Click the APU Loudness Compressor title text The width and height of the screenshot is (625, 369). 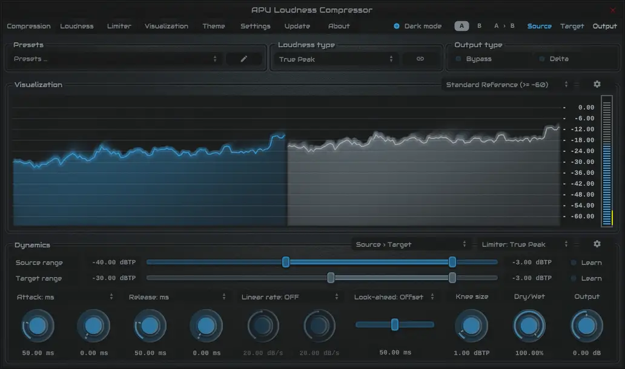pos(312,10)
